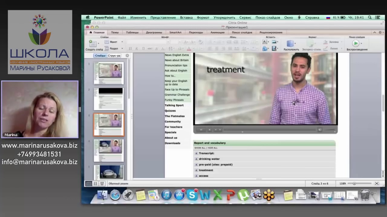The width and height of the screenshot is (387, 217).
Task: Select slide 1 thumbnail
Action: 109,73
